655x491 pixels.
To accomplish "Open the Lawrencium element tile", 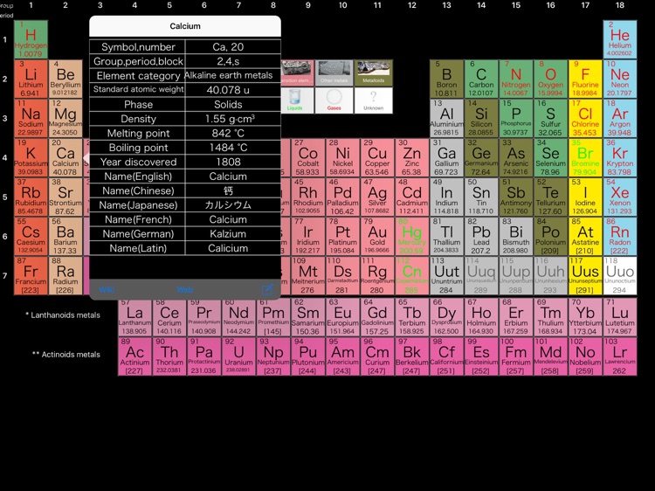I will coord(620,356).
